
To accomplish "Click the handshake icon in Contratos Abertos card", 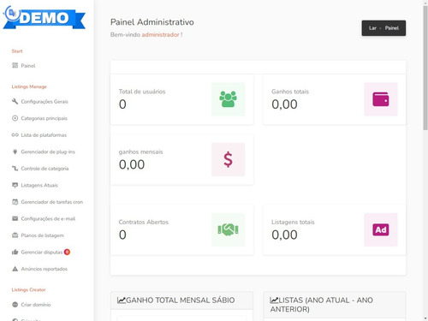I will pyautogui.click(x=228, y=229).
